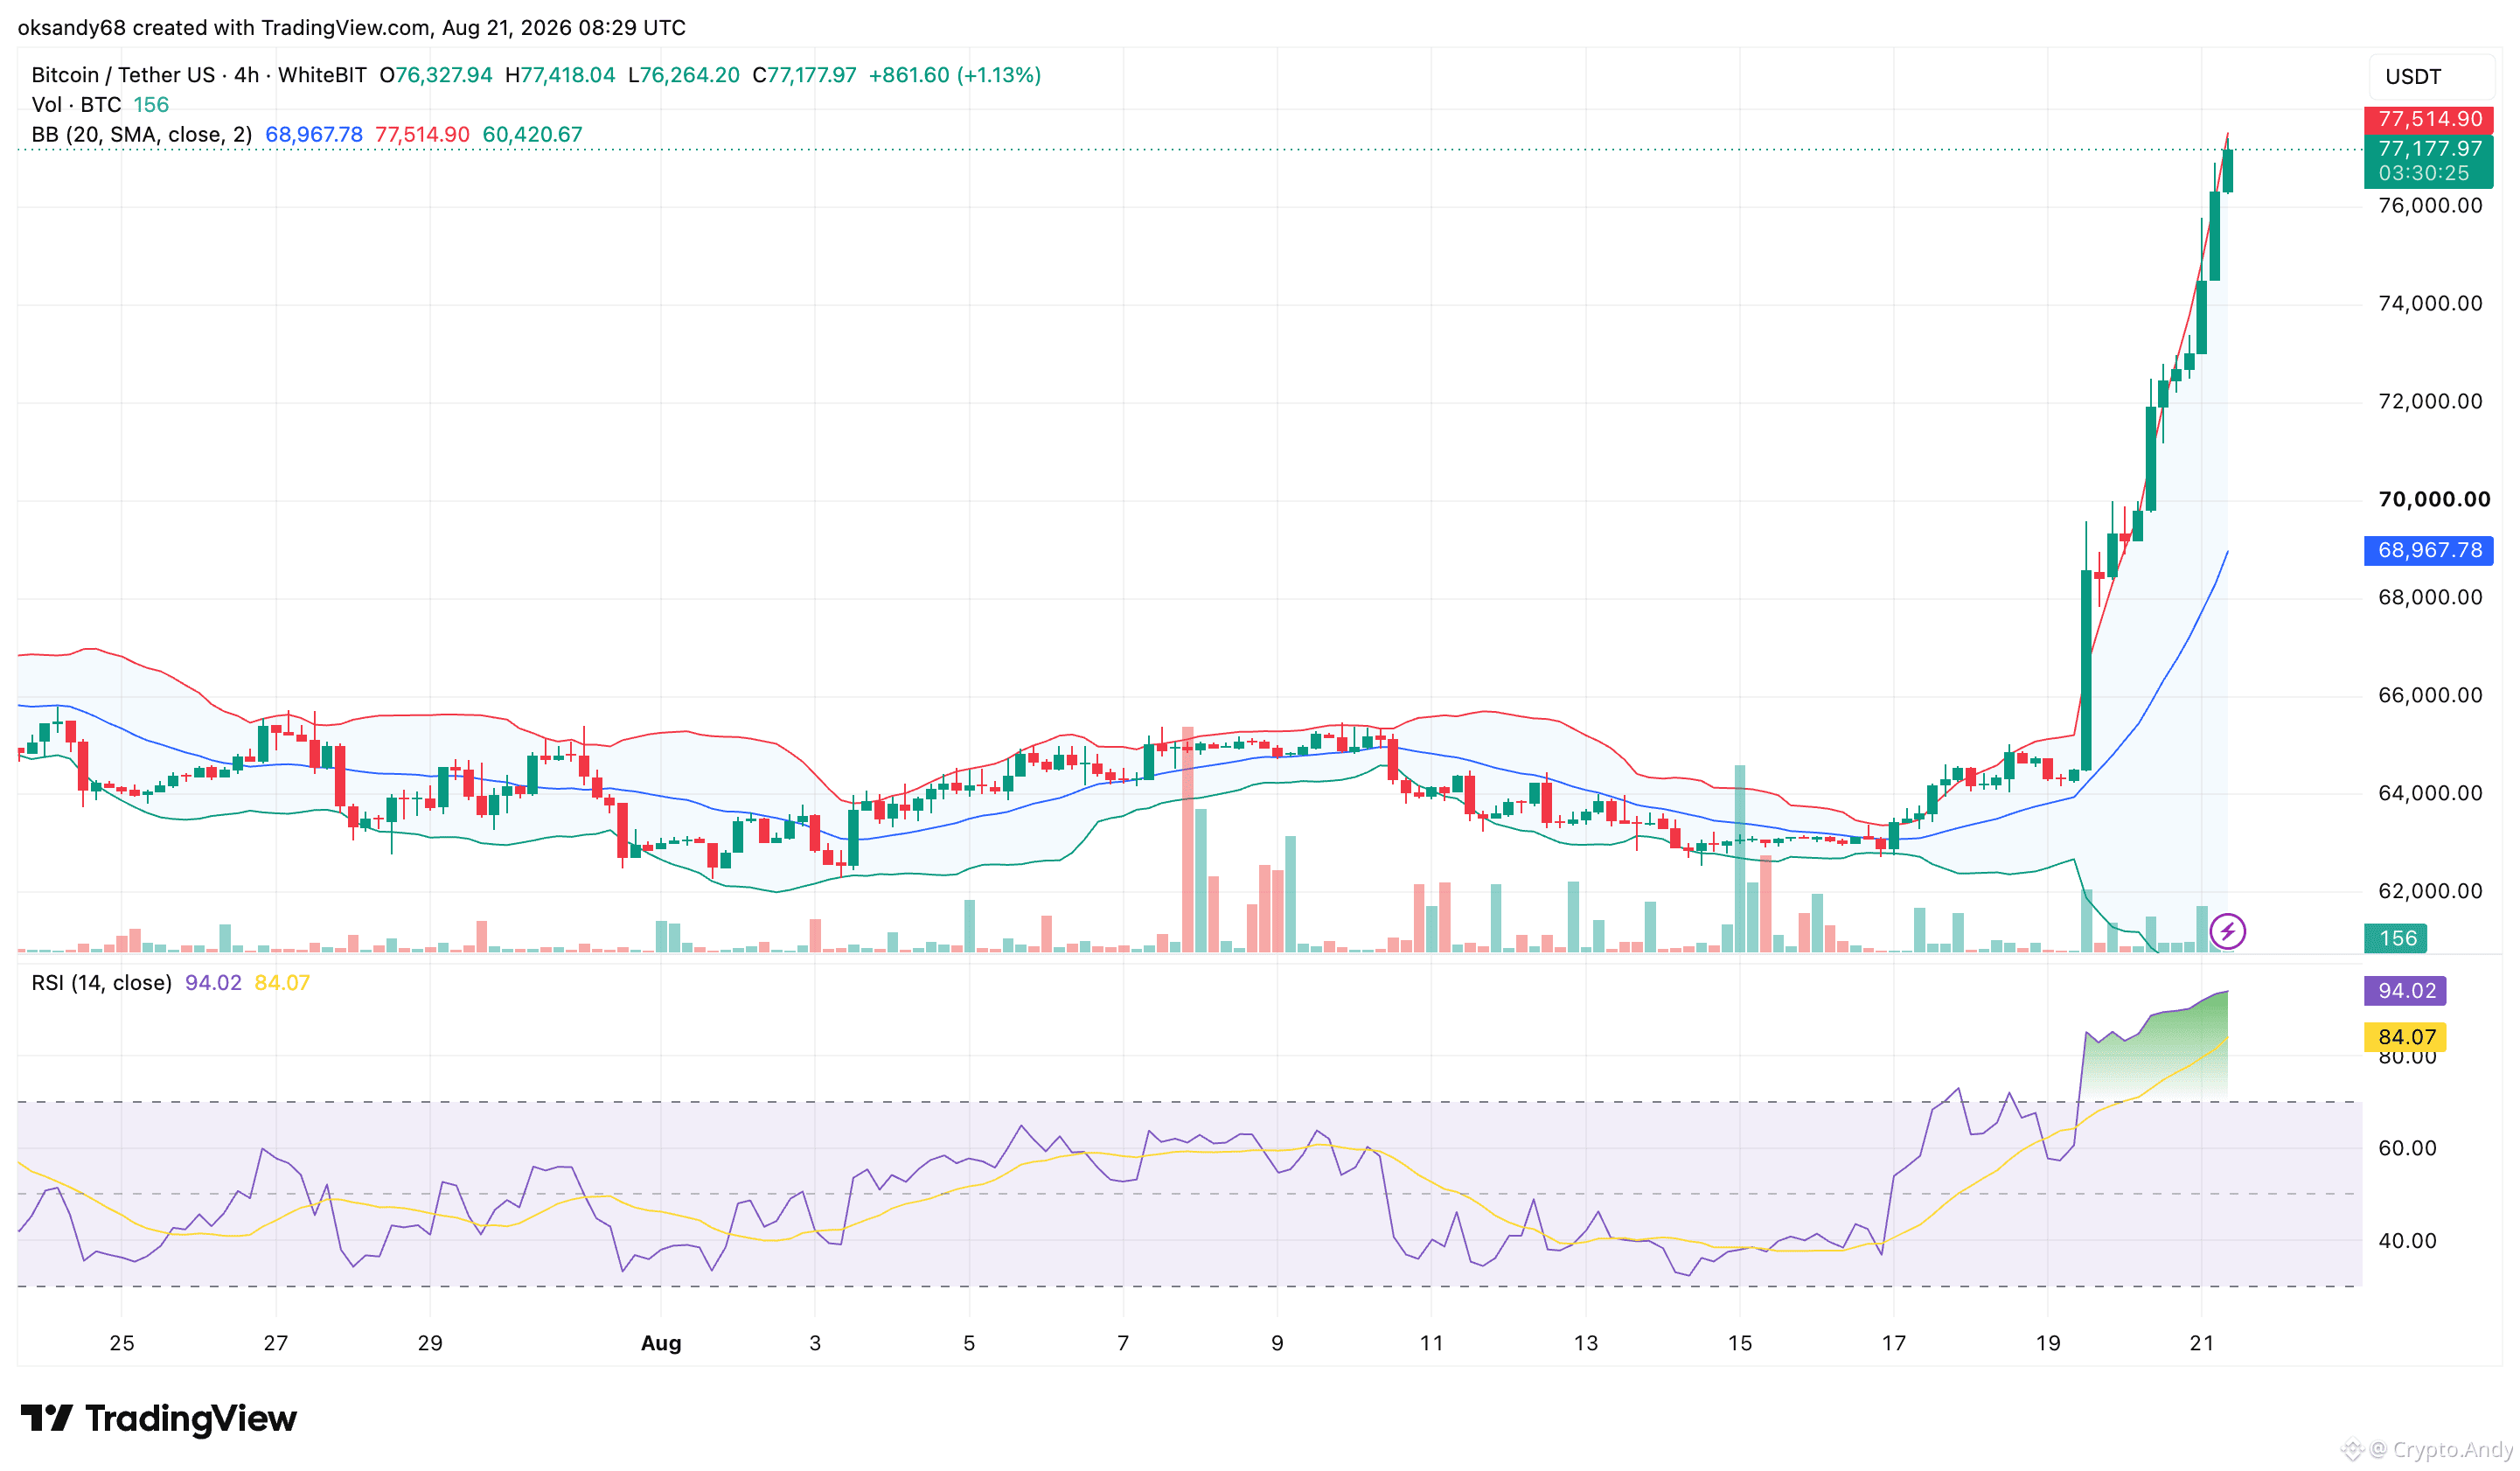
Task: Click the 03:30:25 candle countdown timer
Action: tap(2423, 174)
